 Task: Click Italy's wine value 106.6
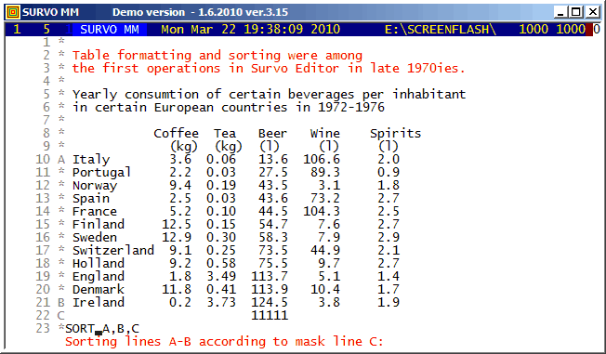[322, 160]
